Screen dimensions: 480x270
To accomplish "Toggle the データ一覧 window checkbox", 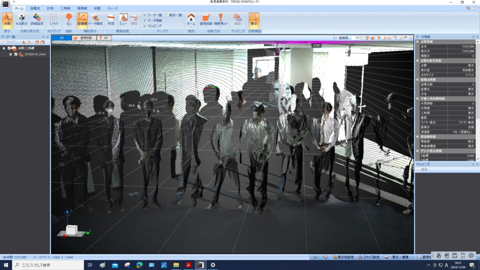I will pyautogui.click(x=144, y=15).
